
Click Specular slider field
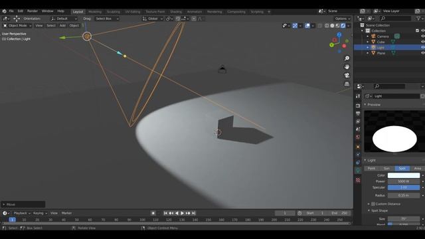click(404, 187)
